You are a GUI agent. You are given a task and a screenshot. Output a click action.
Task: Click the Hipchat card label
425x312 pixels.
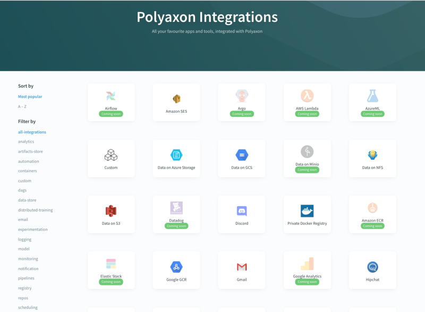[x=373, y=280]
